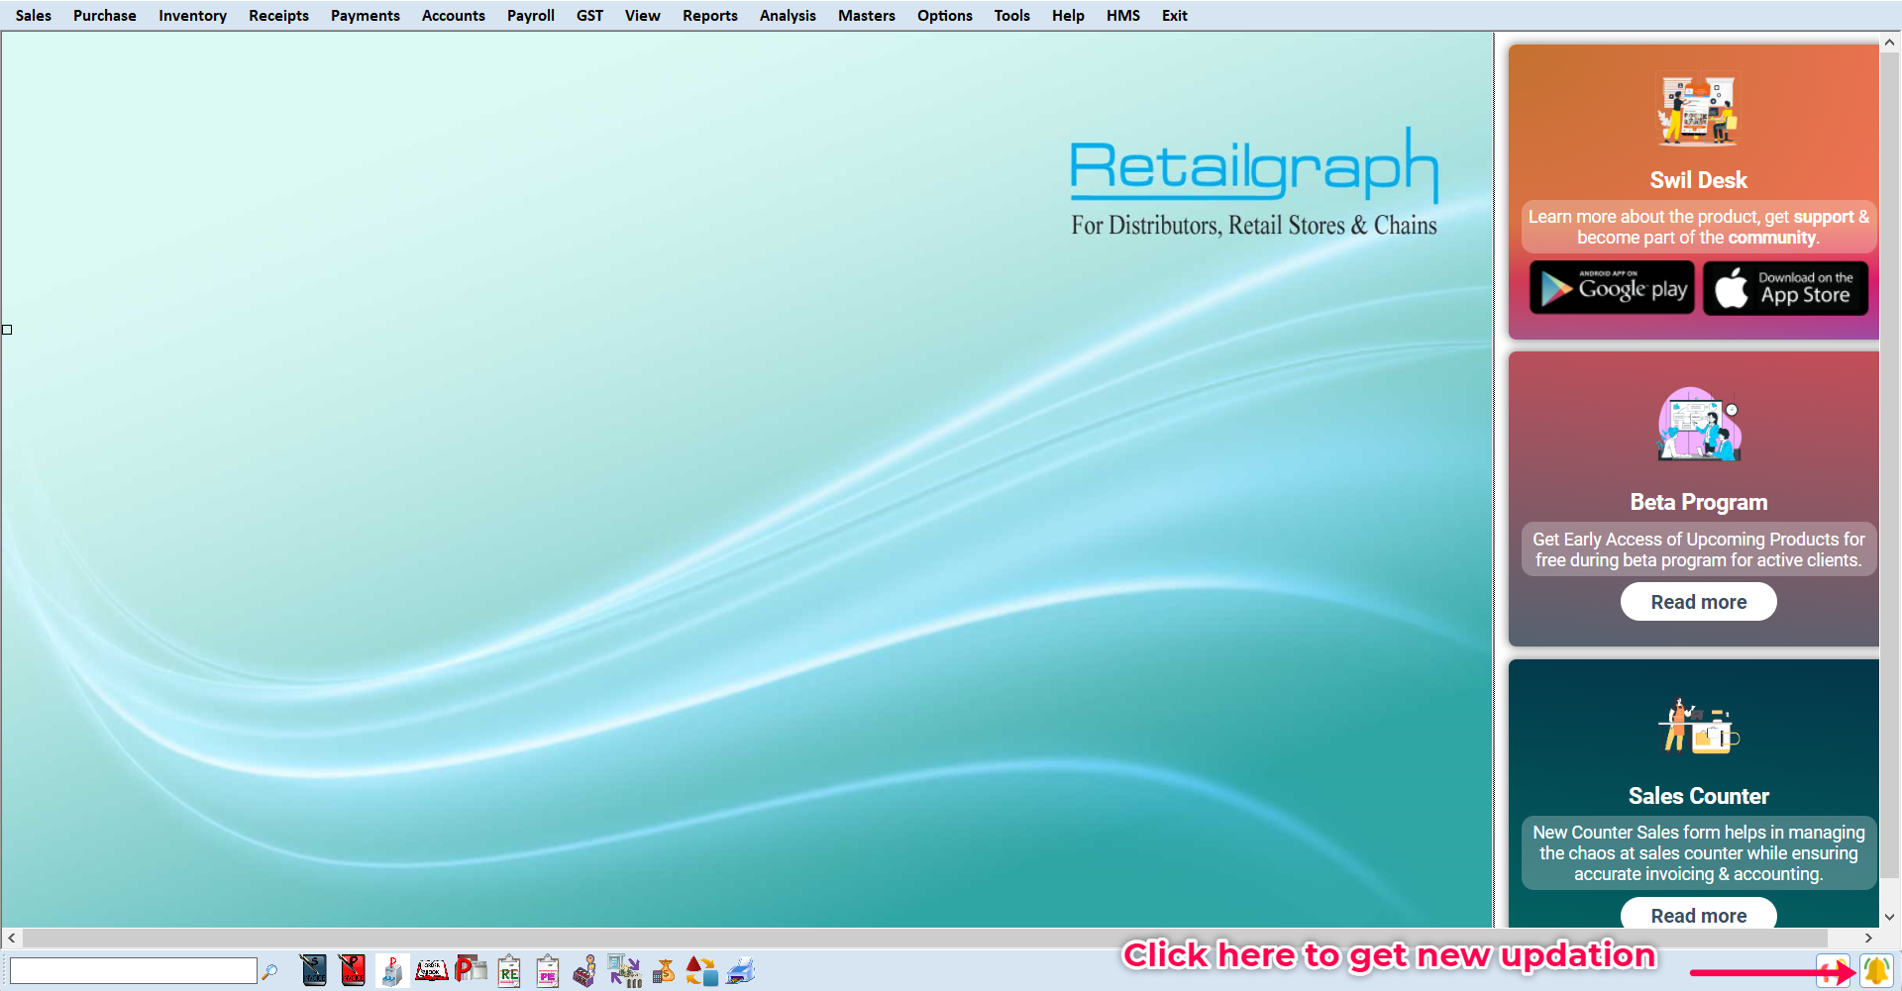
Task: Open the Payroll menu
Action: pyautogui.click(x=531, y=16)
